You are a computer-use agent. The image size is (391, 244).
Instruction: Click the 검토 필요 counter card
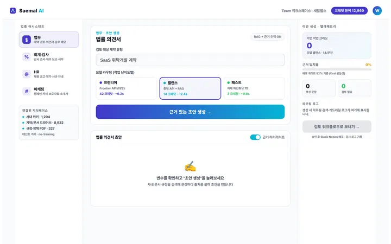click(x=355, y=88)
